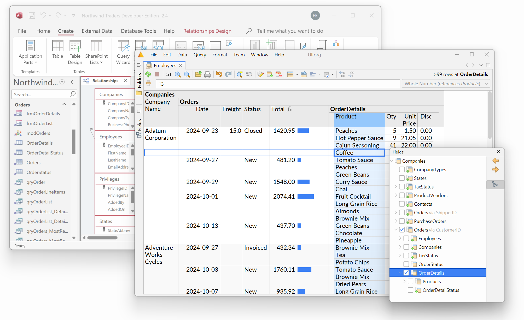This screenshot has width=524, height=320.
Task: Click the Undo arrow in Ultorg
Action: click(219, 74)
